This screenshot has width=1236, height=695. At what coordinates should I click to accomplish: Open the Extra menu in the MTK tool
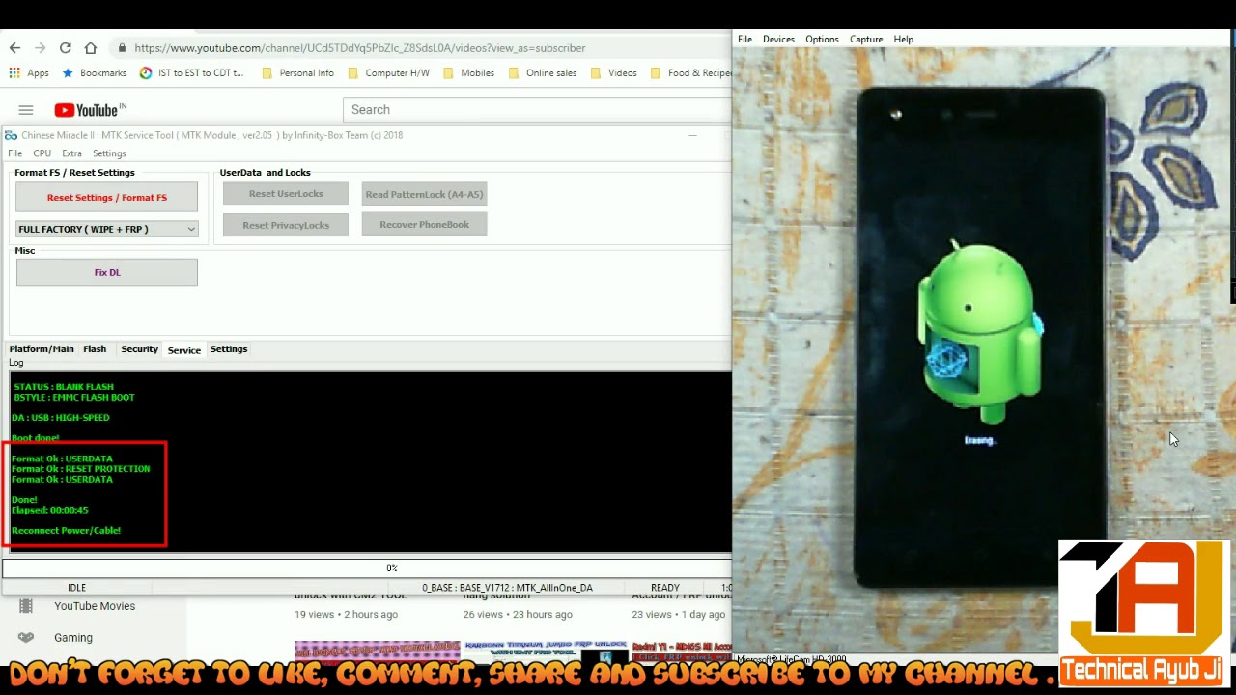71,153
